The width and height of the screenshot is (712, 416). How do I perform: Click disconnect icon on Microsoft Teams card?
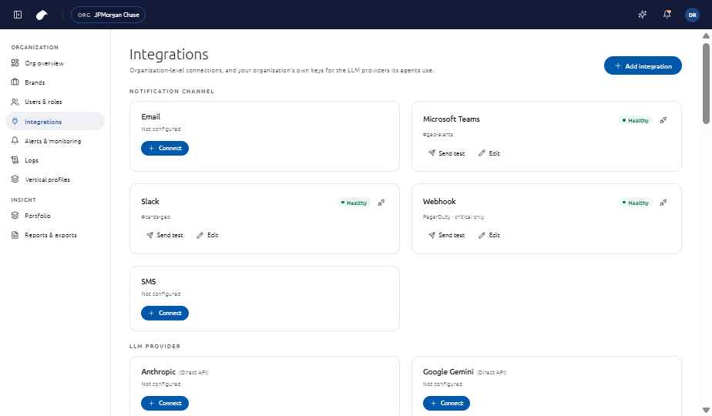click(x=663, y=120)
